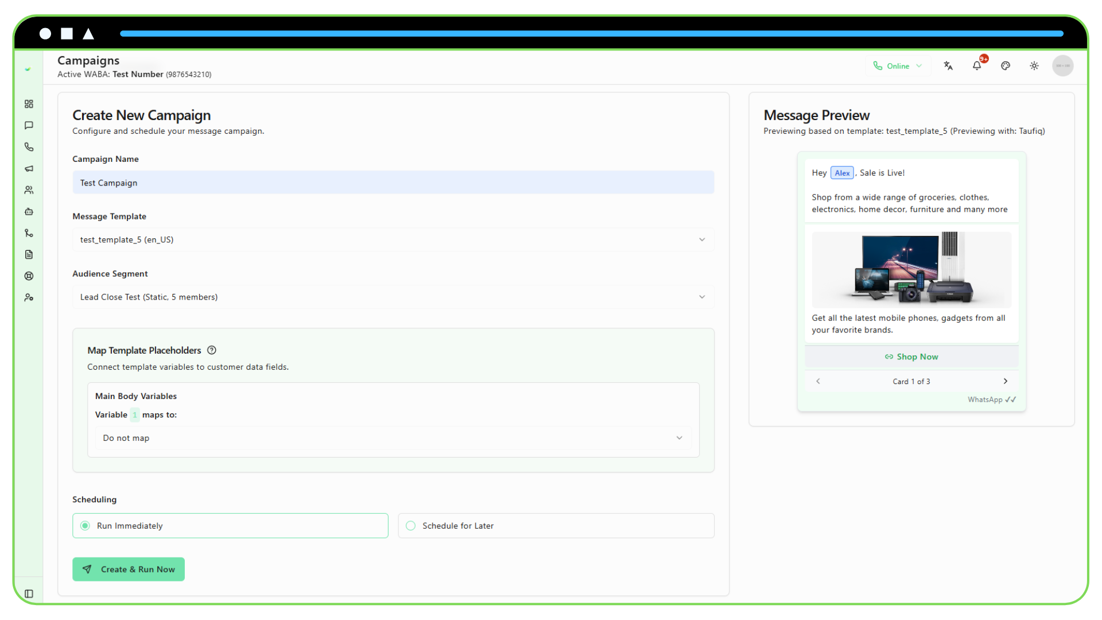
Task: Expand the Message Template dropdown
Action: pos(393,240)
